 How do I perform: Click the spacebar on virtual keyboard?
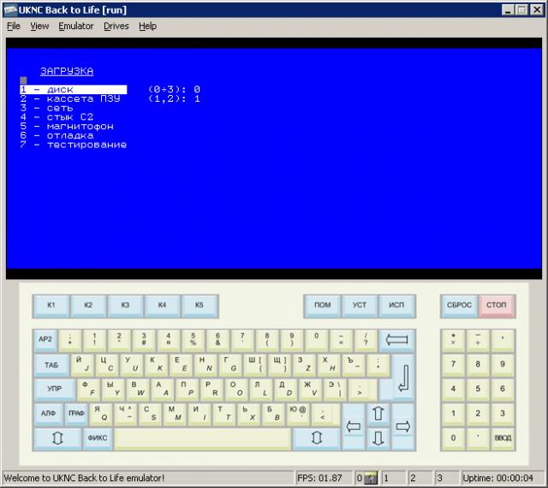(x=202, y=438)
